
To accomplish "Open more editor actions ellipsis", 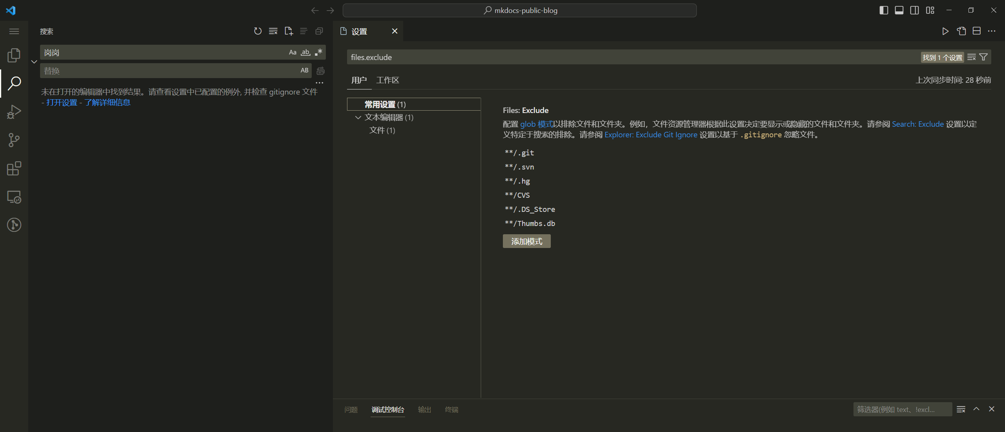I will [992, 31].
